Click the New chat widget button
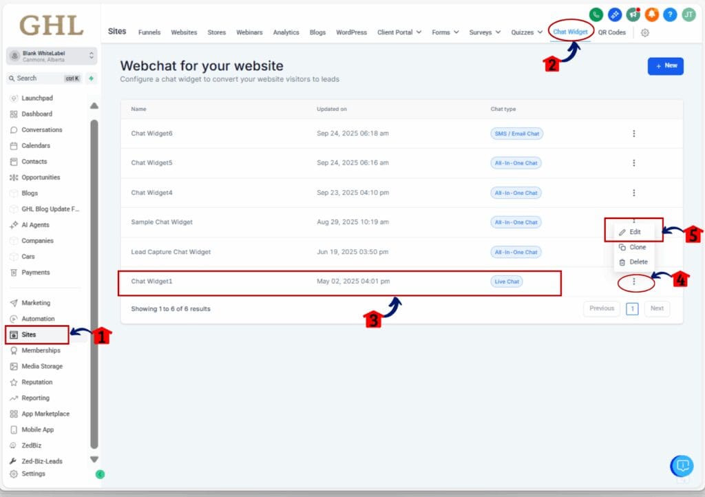 (665, 65)
